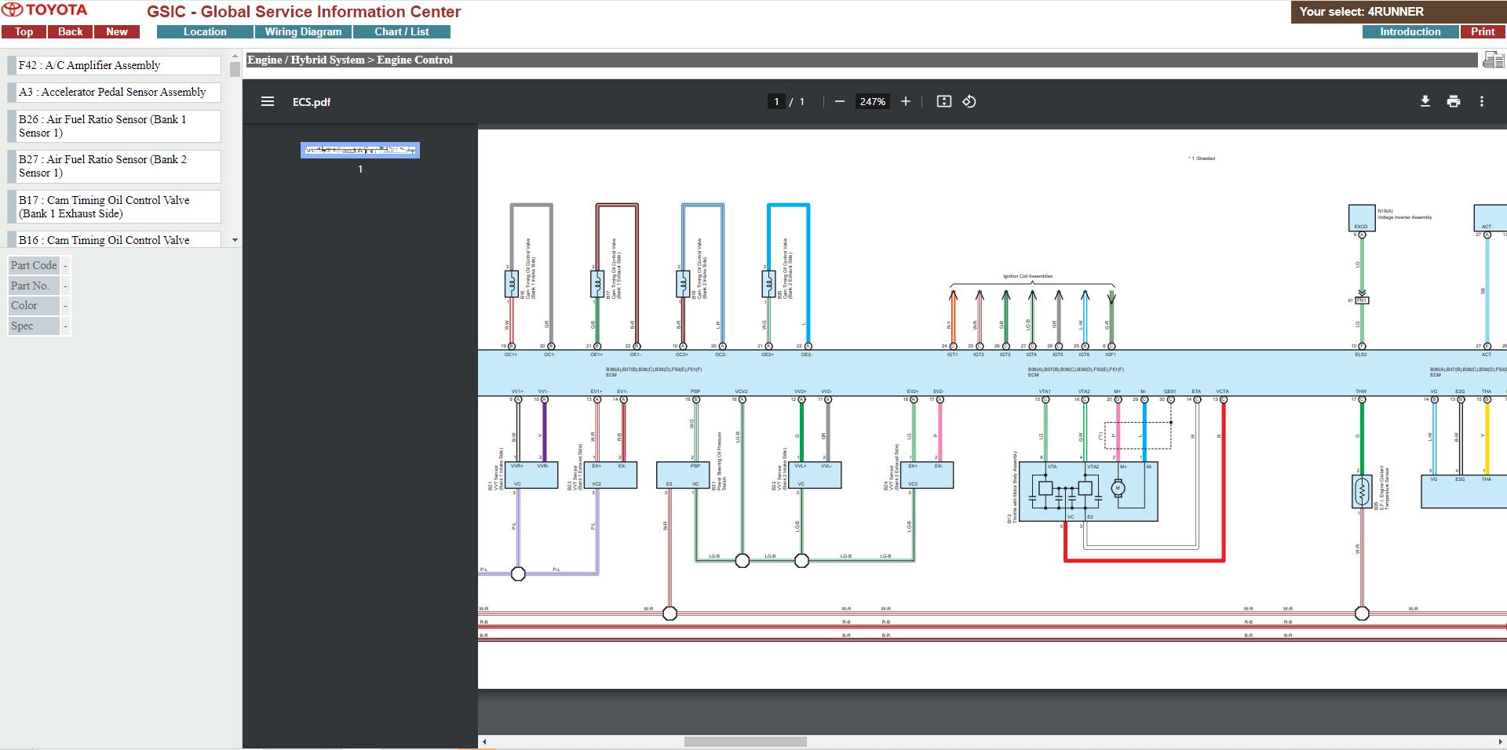
Task: Click the Ignition Coil Assemblies label
Action: (1027, 276)
